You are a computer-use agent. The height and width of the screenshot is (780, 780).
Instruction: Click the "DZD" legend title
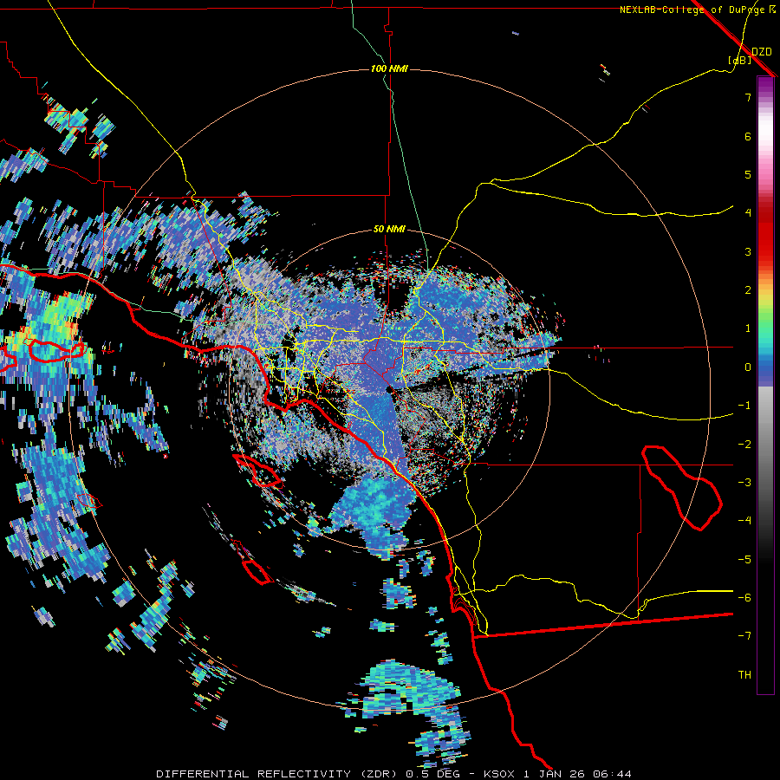[x=762, y=52]
